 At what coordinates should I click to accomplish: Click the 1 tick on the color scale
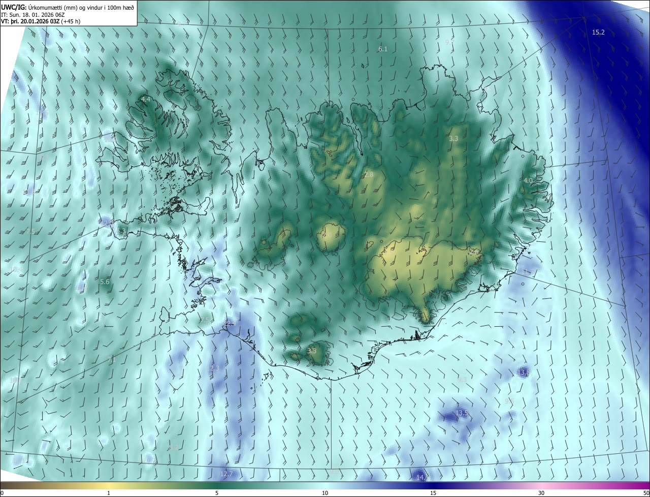(x=109, y=493)
